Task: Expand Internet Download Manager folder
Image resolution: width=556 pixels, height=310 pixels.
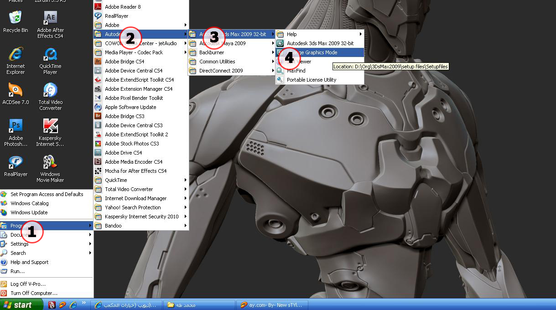Action: point(141,198)
